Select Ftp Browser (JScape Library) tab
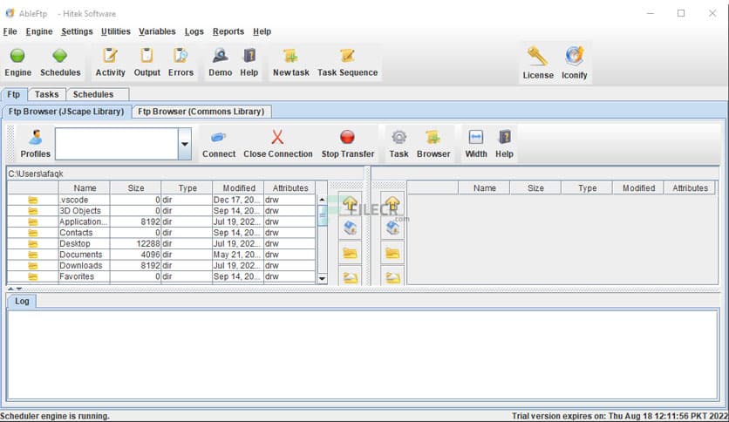This screenshot has width=729, height=422. [x=66, y=112]
